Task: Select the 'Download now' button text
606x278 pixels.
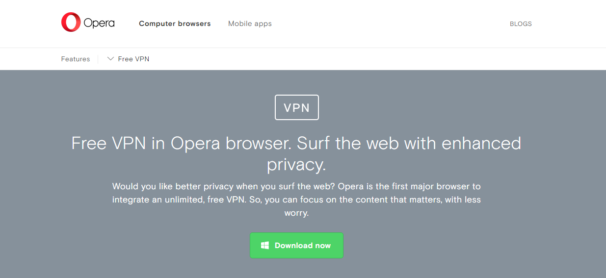Action: pos(303,245)
